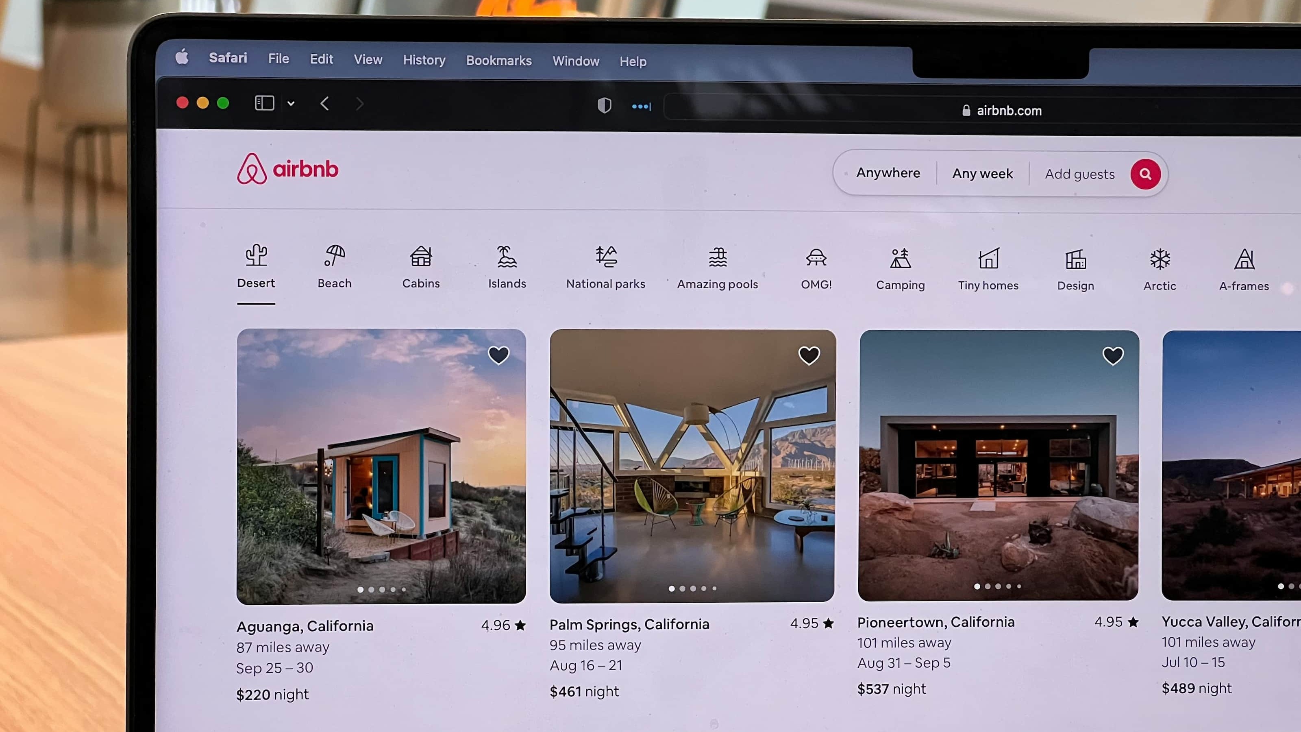Viewport: 1301px width, 732px height.
Task: Open Safari Bookmarks menu
Action: tap(498, 61)
